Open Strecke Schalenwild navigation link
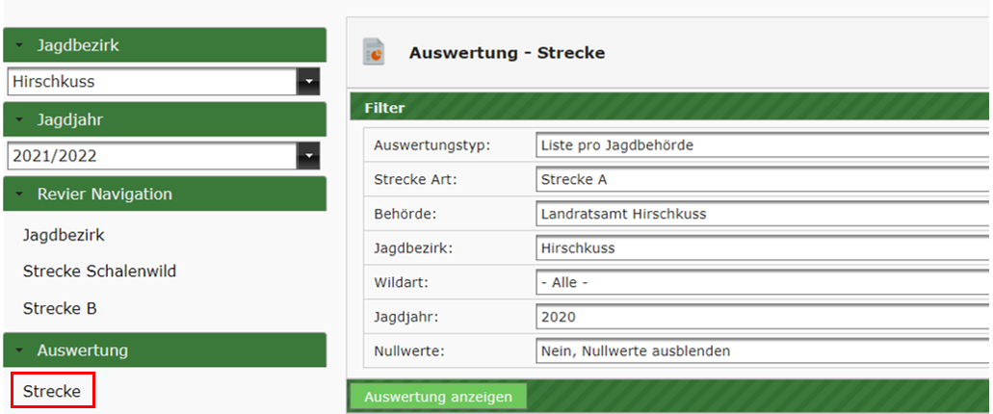Viewport: 993px width, 414px height. pyautogui.click(x=99, y=272)
